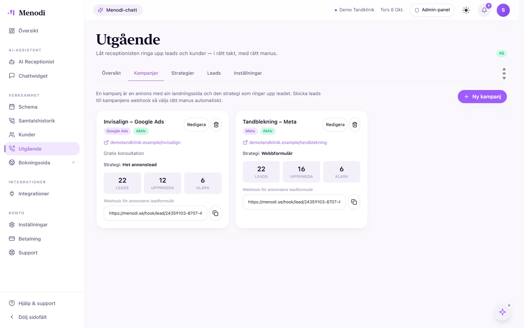Copy the Tandblekning webhook URL

tap(354, 202)
